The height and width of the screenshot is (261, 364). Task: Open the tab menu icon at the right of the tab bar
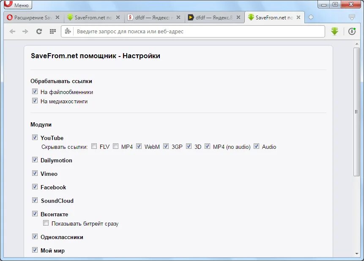coord(352,17)
